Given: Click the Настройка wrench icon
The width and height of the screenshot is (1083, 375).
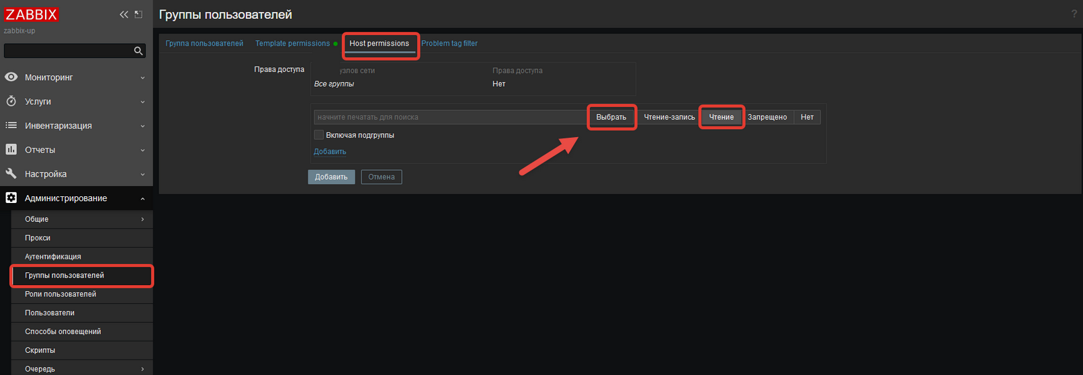Looking at the screenshot, I should [11, 174].
